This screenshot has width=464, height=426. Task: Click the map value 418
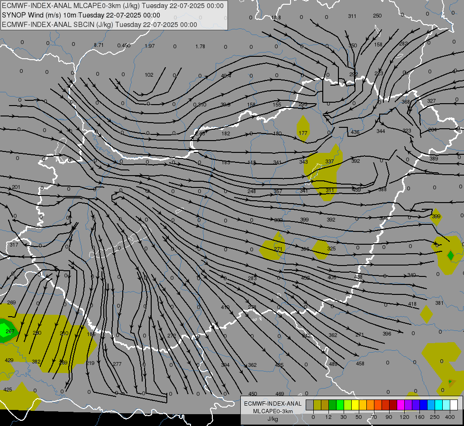412,304
